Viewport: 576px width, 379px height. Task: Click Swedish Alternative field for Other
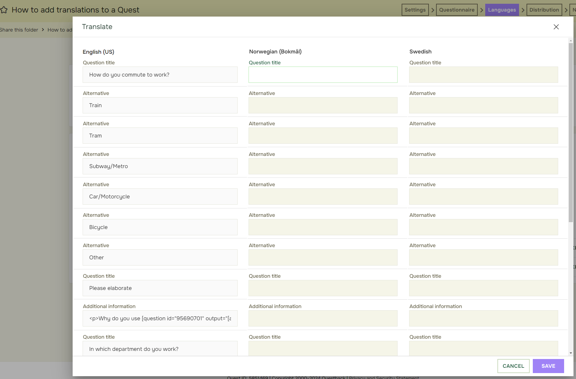pyautogui.click(x=483, y=257)
